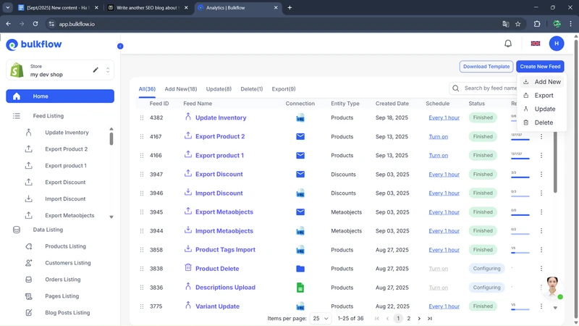Viewport: 579px width, 326px height.
Task: Open the Items per page dropdown
Action: tap(320, 318)
